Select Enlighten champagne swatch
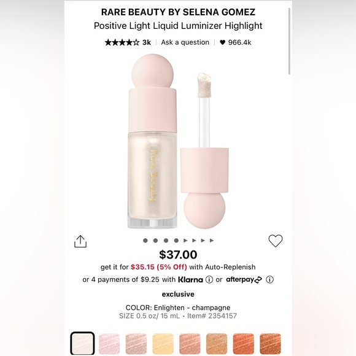This screenshot has height=356, width=356. click(x=82, y=343)
